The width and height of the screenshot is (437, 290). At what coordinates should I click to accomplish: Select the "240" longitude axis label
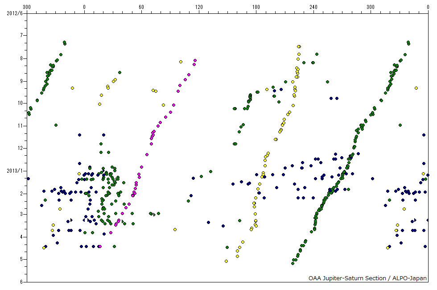coord(313,7)
